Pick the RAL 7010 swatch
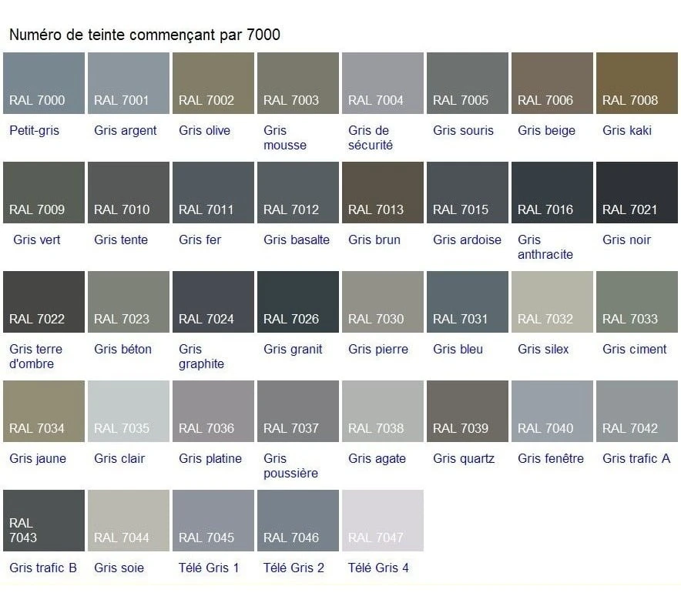This screenshot has width=681, height=613. point(129,193)
